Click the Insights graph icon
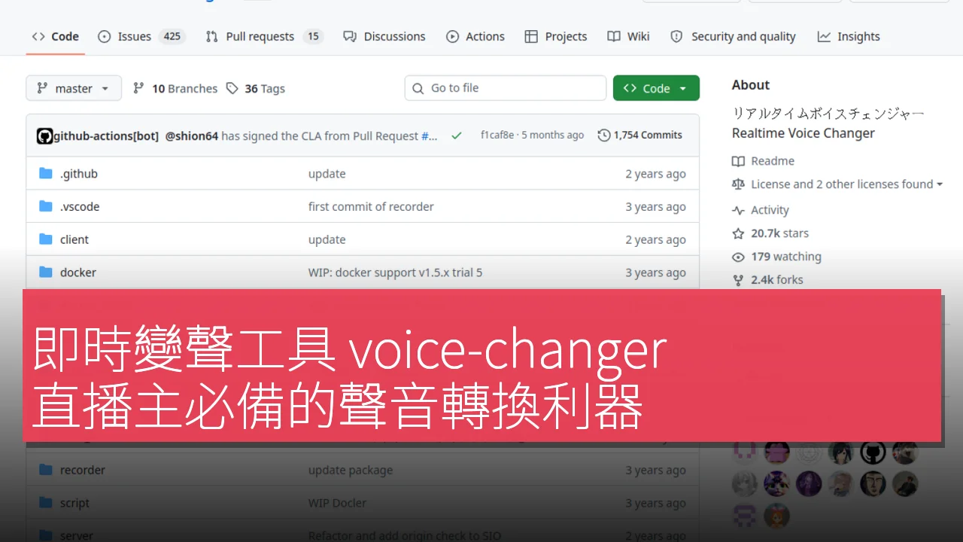The width and height of the screenshot is (963, 542). pos(825,36)
